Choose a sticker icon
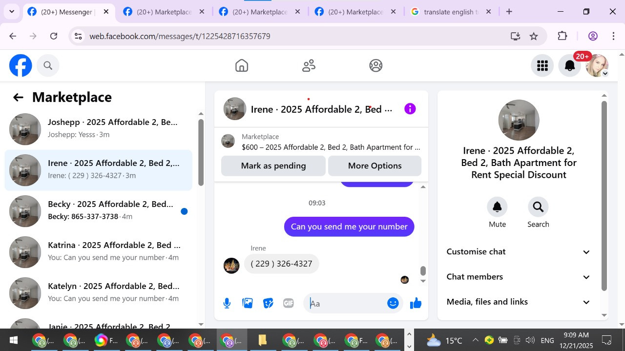Viewport: 625px width, 351px height. (268, 303)
